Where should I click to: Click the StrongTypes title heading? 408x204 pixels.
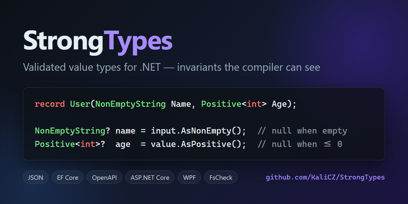(98, 42)
